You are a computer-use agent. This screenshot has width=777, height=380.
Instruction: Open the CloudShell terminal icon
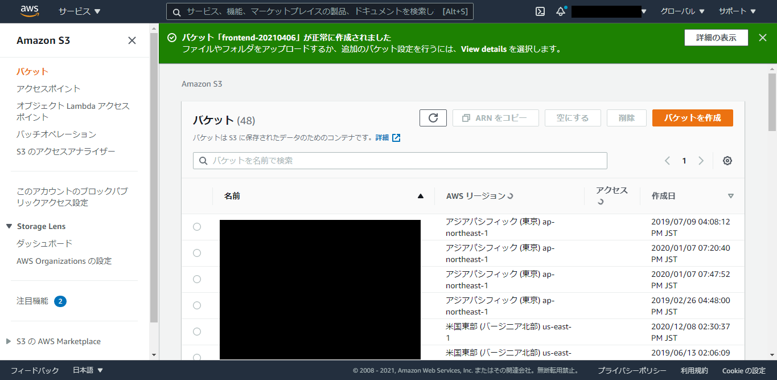point(540,11)
